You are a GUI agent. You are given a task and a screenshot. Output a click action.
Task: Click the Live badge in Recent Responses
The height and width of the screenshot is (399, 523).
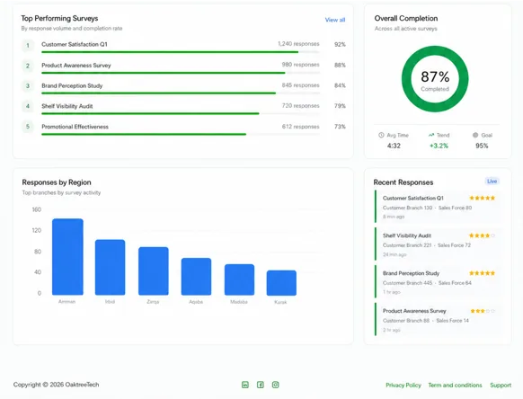pyautogui.click(x=492, y=182)
